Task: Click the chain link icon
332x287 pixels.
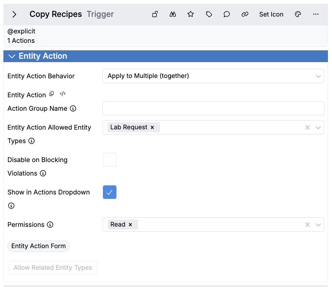Action: click(245, 14)
